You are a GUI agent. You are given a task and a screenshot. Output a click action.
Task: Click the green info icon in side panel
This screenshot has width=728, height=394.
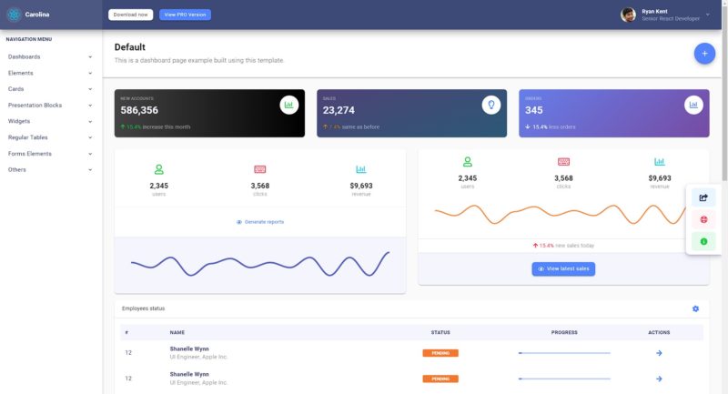click(703, 241)
